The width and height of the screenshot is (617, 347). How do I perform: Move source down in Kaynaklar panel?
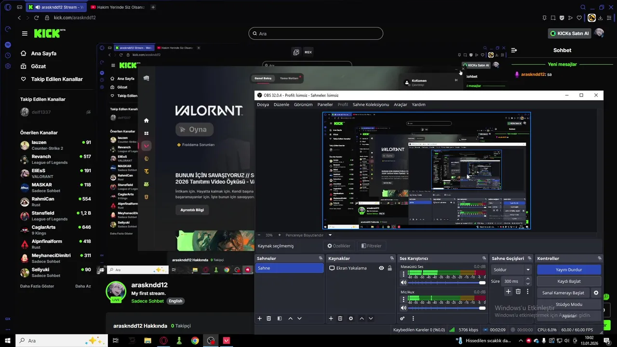point(371,319)
